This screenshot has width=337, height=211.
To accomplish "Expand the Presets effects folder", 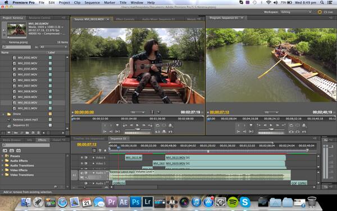I will pyautogui.click(x=3, y=156).
